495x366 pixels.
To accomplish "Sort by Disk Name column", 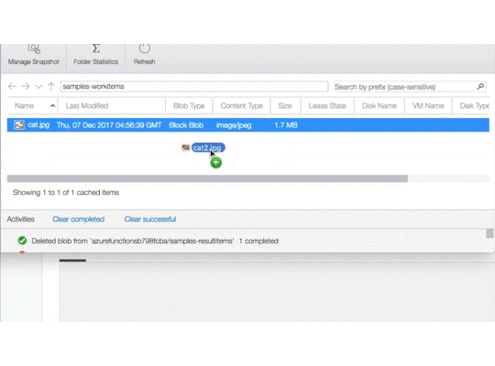I will 379,106.
